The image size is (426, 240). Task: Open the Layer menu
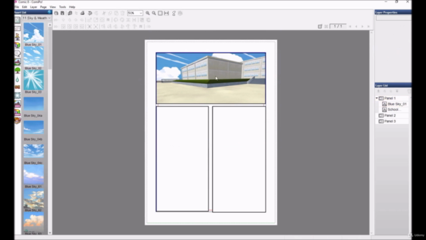[x=34, y=7]
